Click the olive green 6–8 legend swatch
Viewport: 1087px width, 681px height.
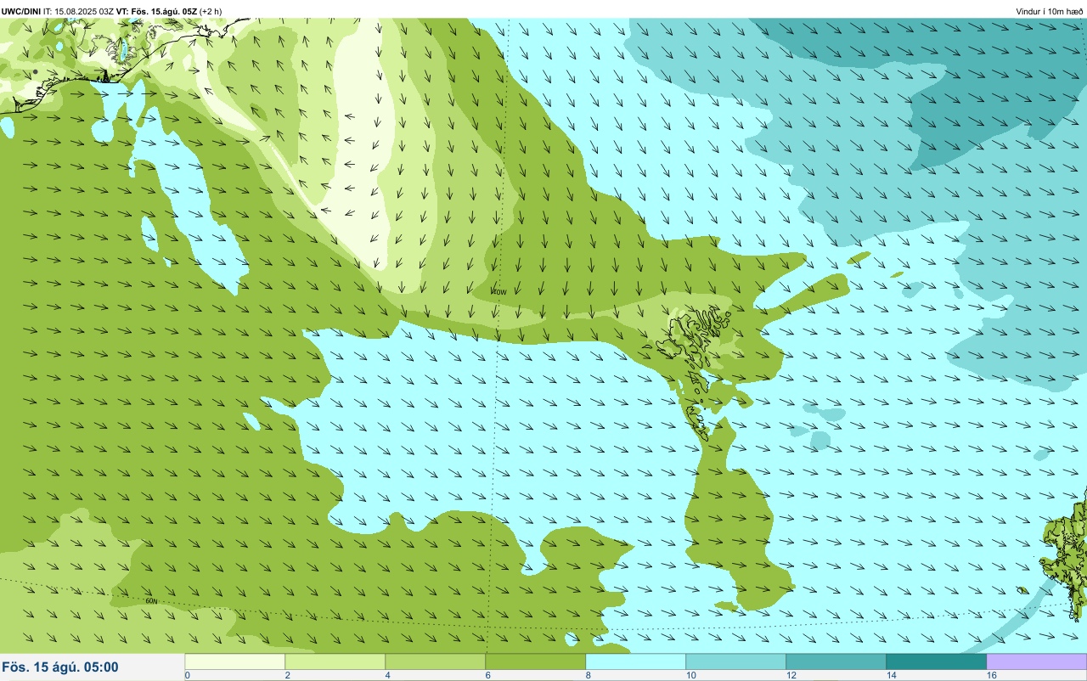[536, 661]
